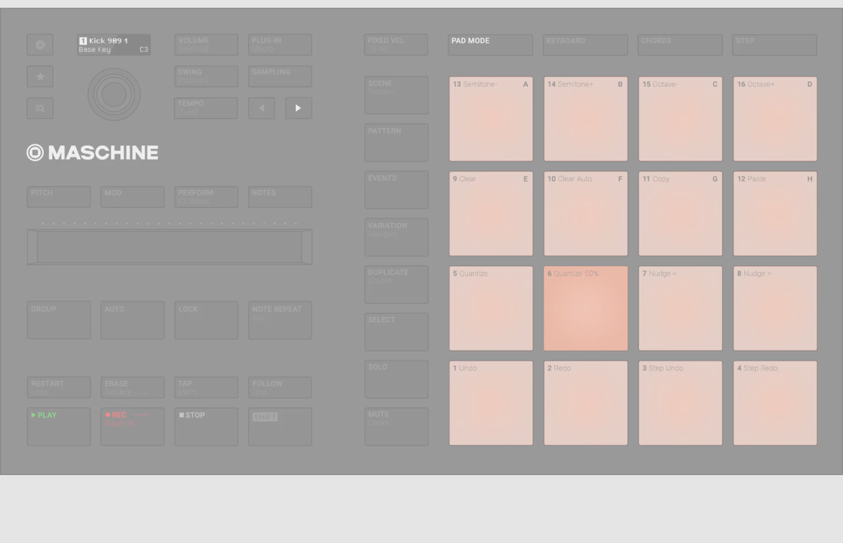The image size is (843, 543).
Task: Click the left arrow navigation button
Action: 261,108
